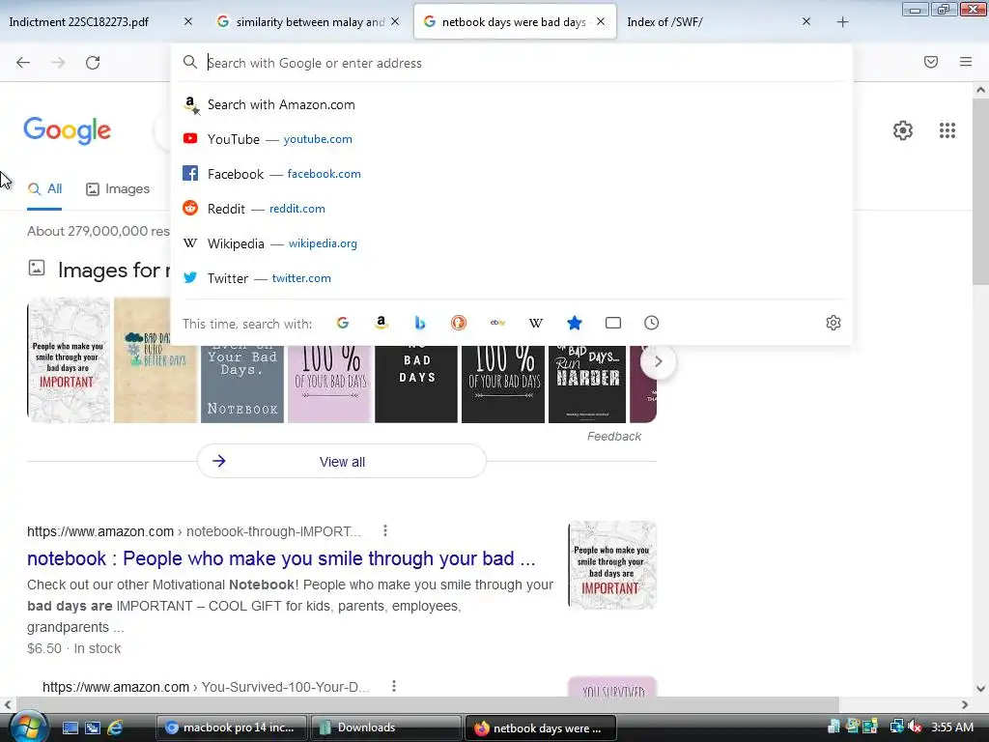This screenshot has width=989, height=742.
Task: Search this time with Google icon
Action: [343, 323]
